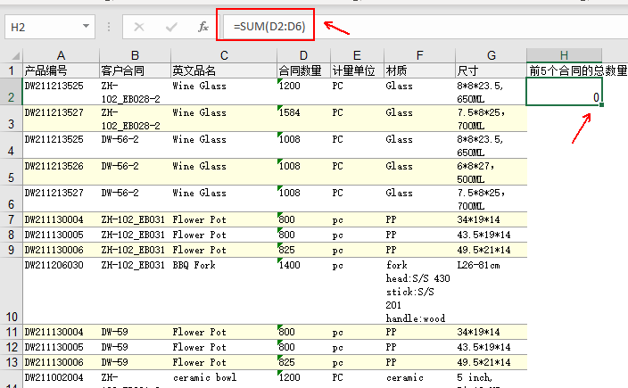Click quantity cell 1400
The height and width of the screenshot is (388, 628).
(303, 291)
